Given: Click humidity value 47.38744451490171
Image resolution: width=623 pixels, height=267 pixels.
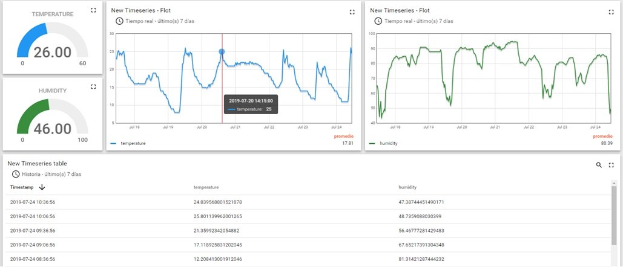Looking at the screenshot, I should point(421,202).
